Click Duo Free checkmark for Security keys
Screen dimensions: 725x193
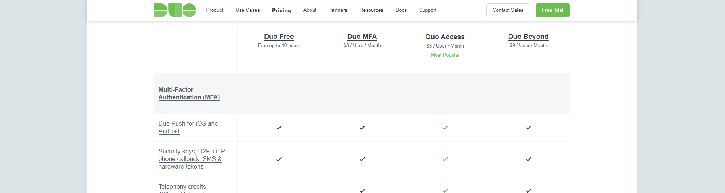[279, 159]
